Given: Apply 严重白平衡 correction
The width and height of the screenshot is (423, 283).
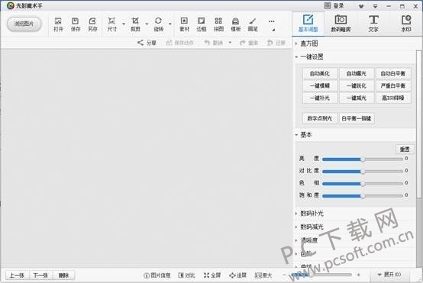Looking at the screenshot, I should (393, 85).
